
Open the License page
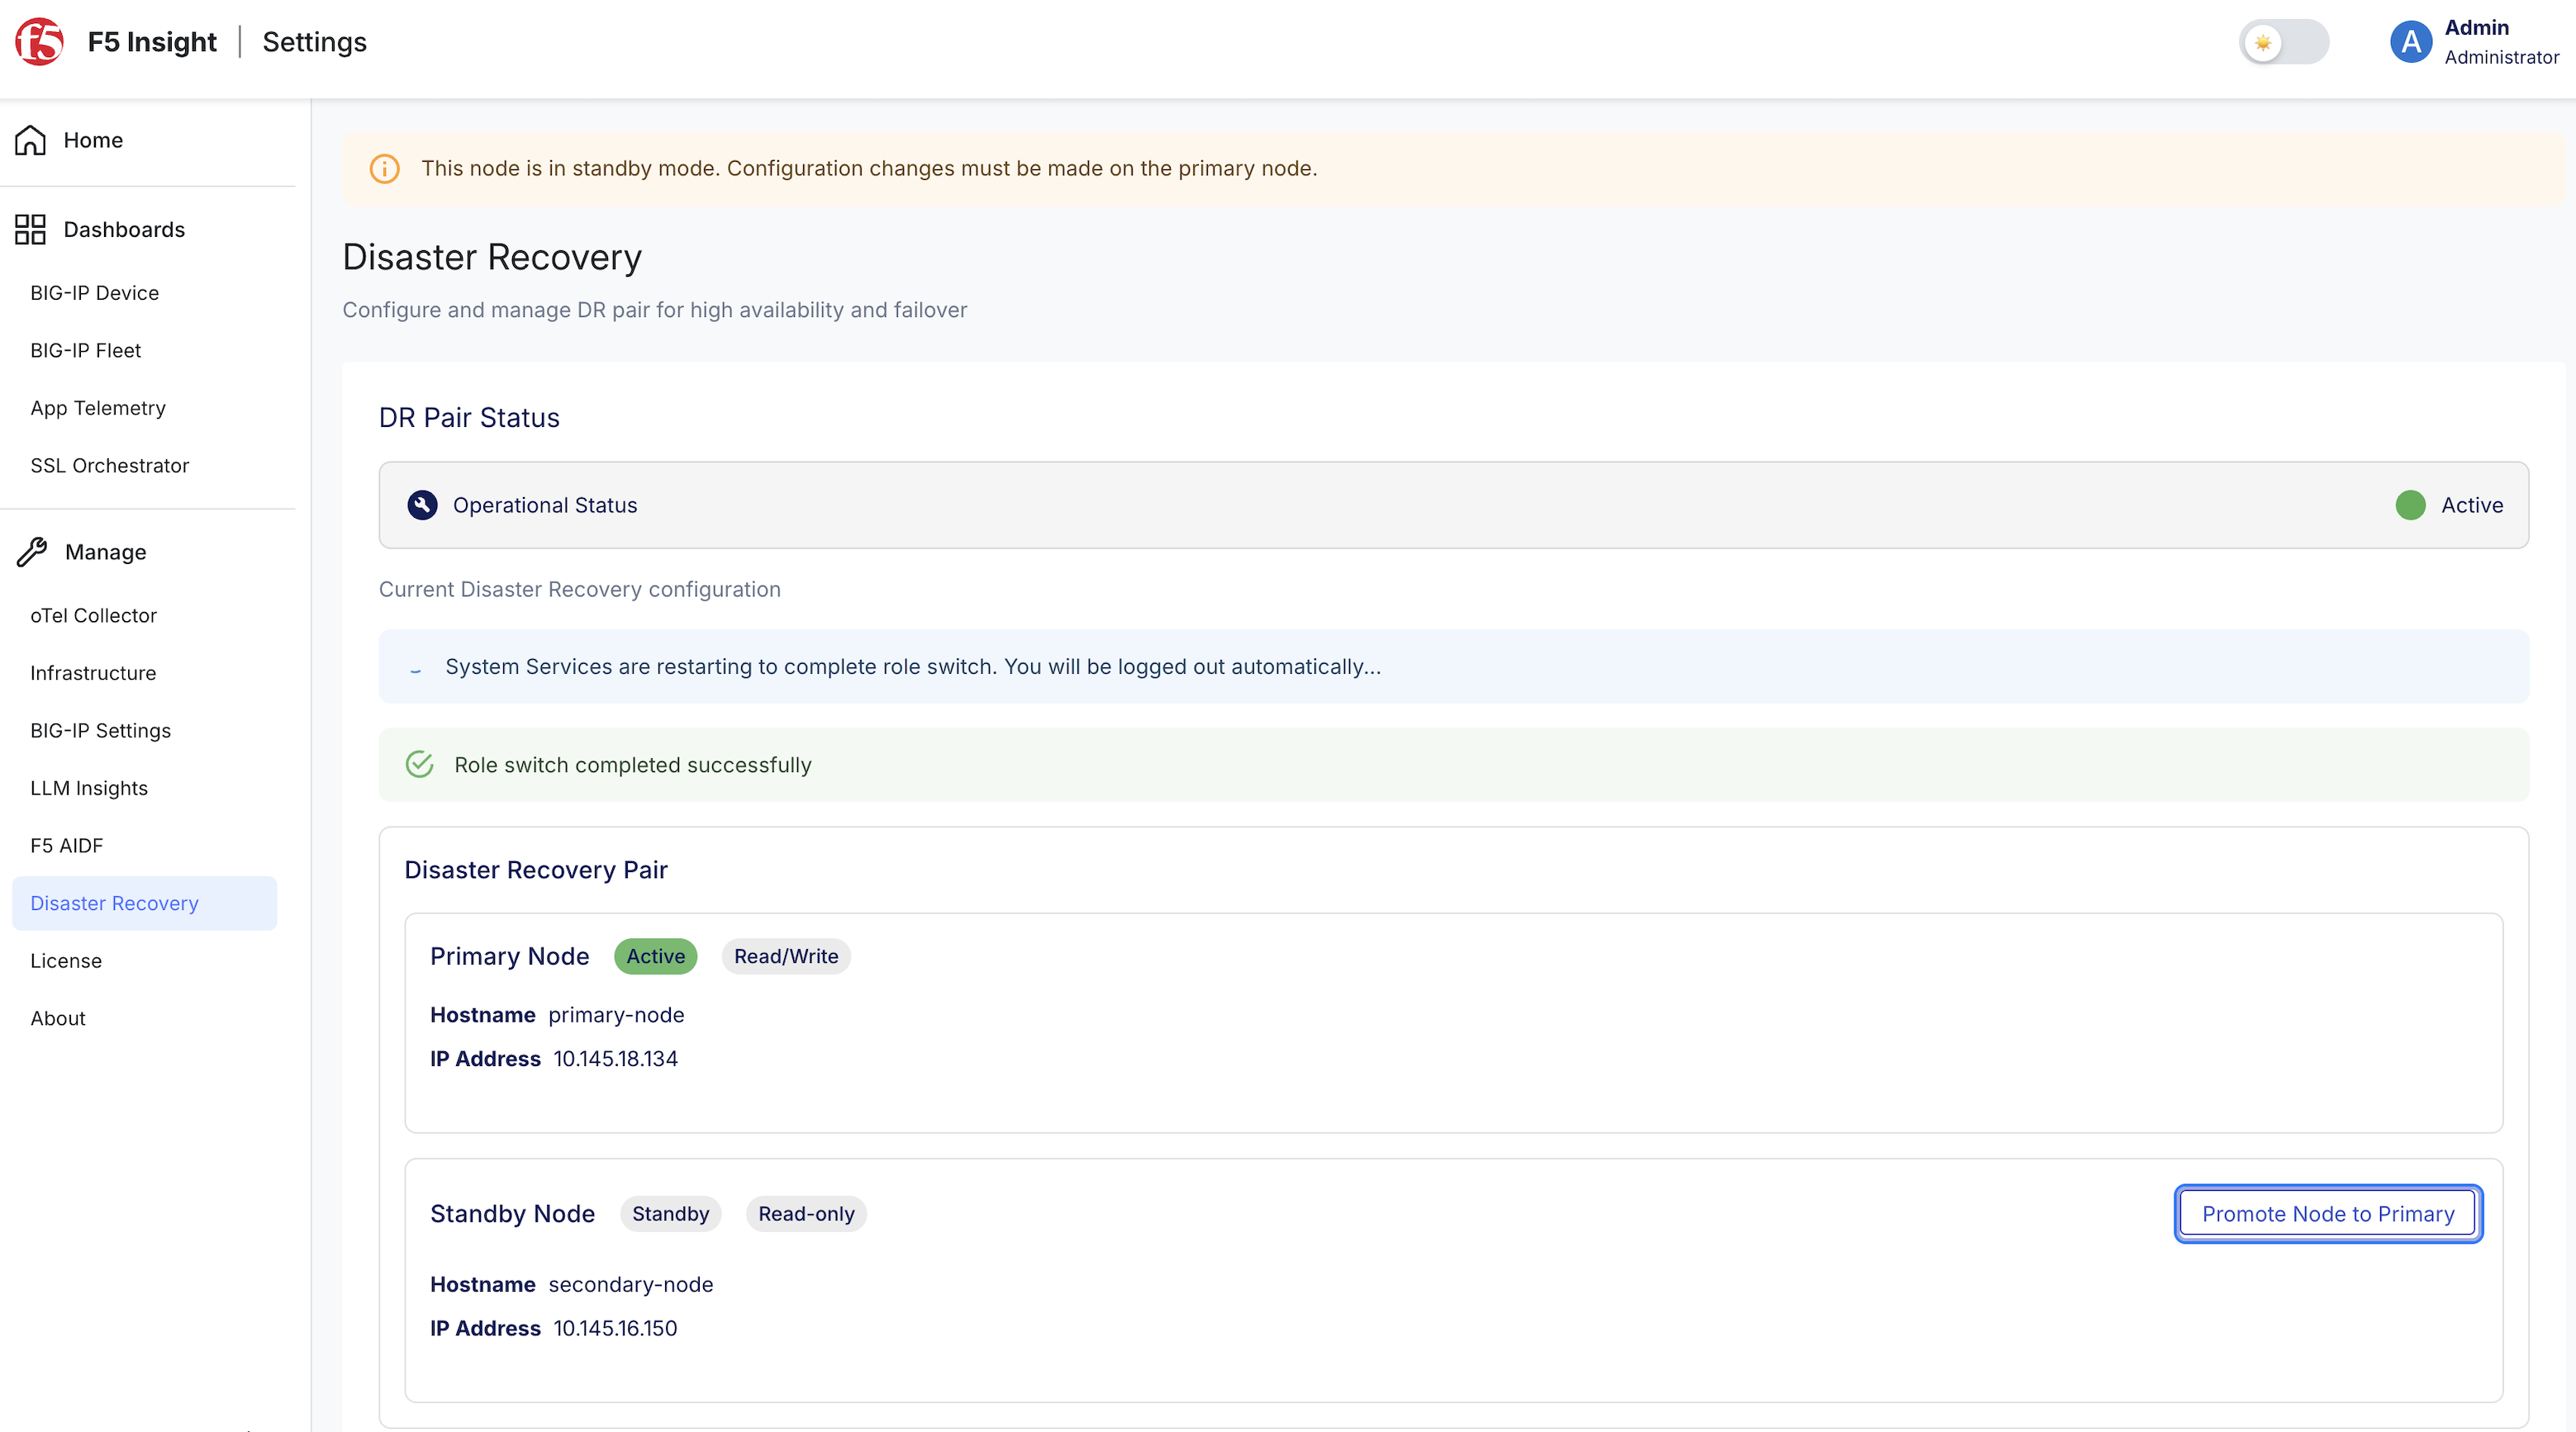[x=66, y=960]
